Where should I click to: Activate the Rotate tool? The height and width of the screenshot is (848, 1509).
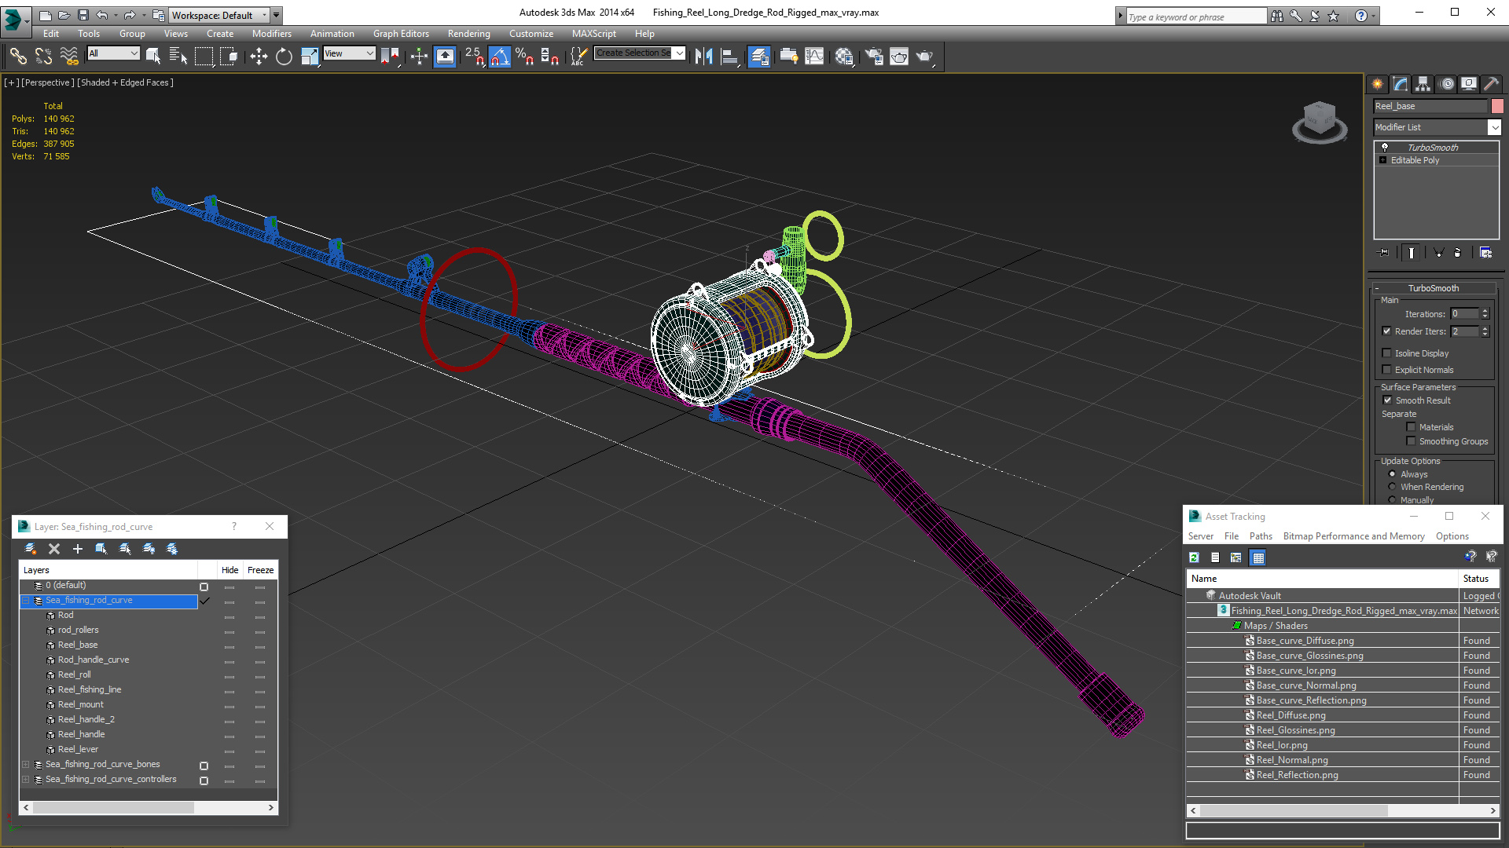pyautogui.click(x=284, y=56)
